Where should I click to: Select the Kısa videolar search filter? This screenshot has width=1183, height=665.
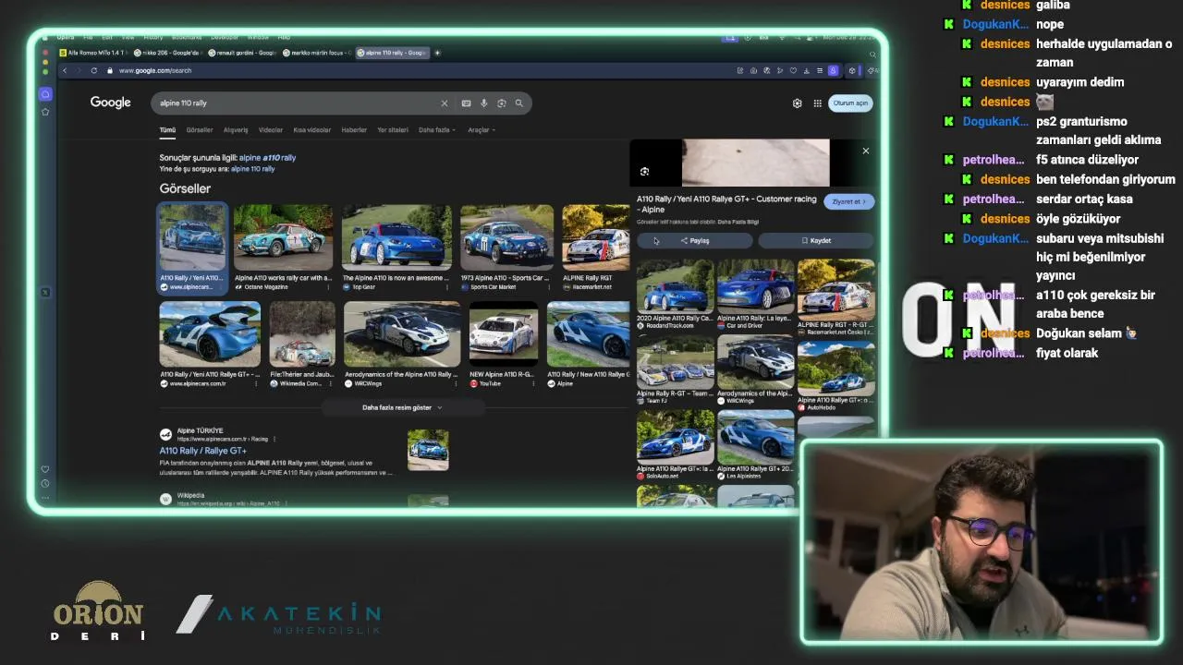312,130
